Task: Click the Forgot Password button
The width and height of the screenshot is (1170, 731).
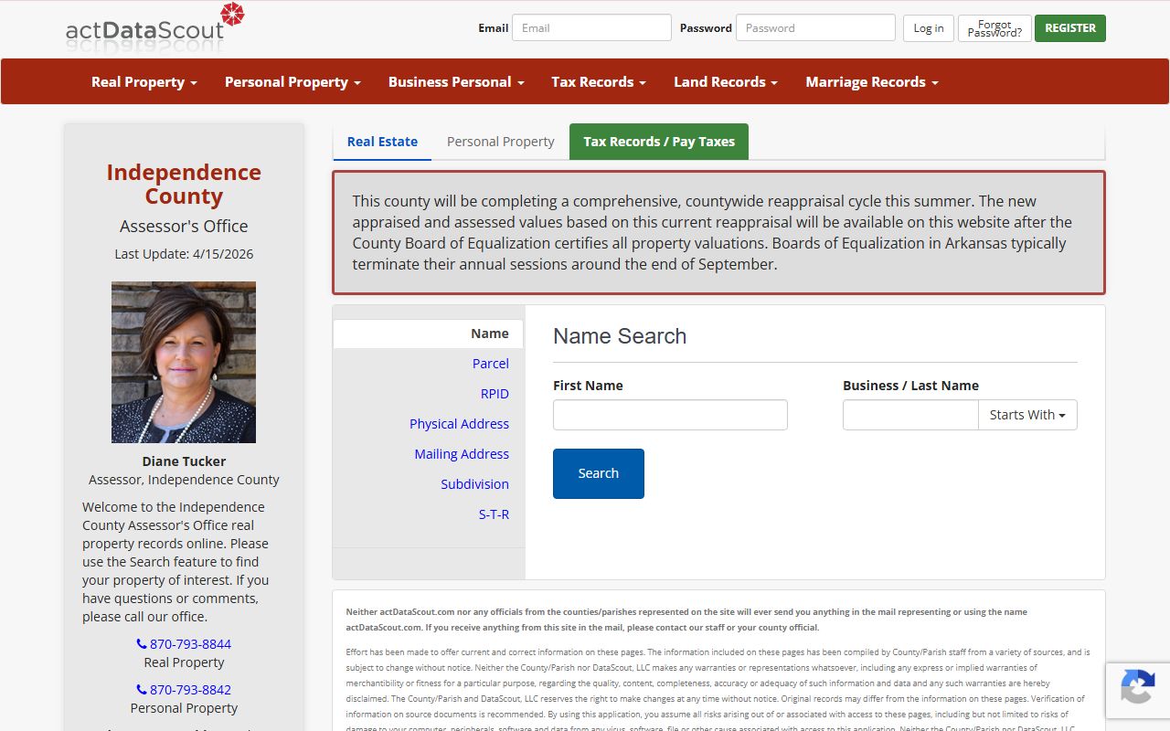Action: click(x=994, y=28)
